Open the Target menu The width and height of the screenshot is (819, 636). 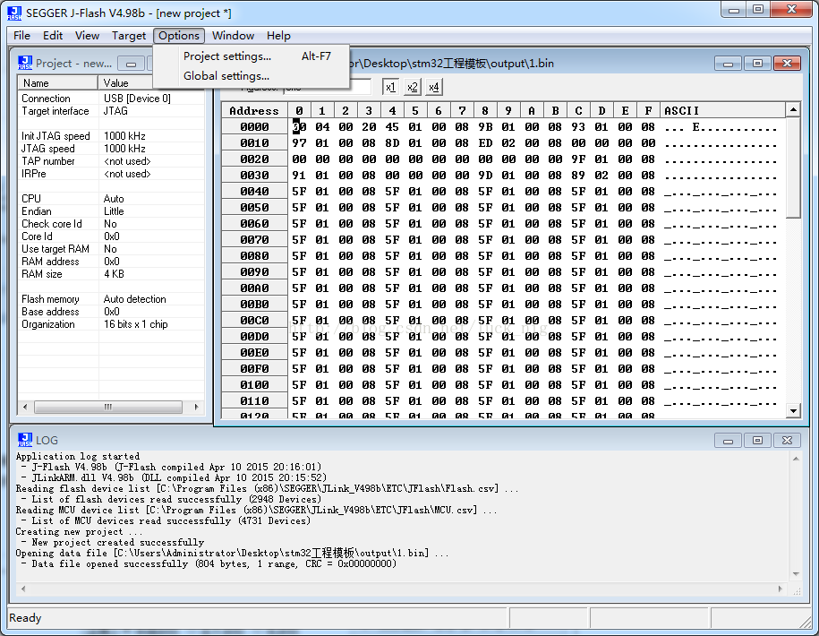pyautogui.click(x=129, y=36)
